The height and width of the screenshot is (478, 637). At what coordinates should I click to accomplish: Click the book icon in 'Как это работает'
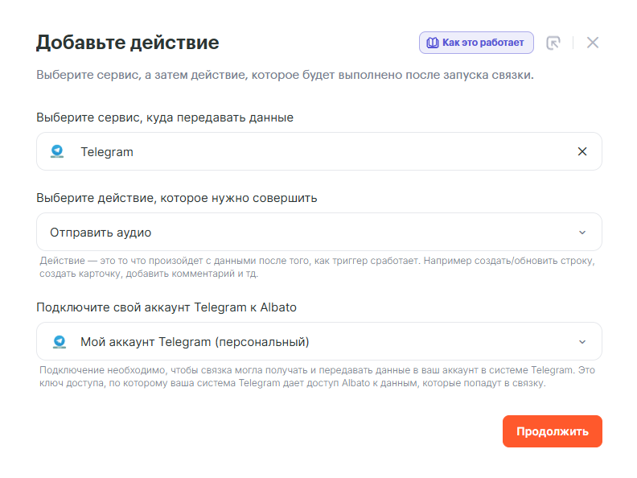click(432, 43)
